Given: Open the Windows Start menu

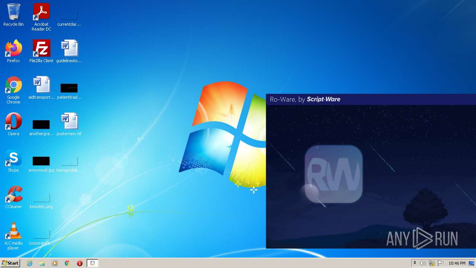Looking at the screenshot, I should pyautogui.click(x=10, y=263).
